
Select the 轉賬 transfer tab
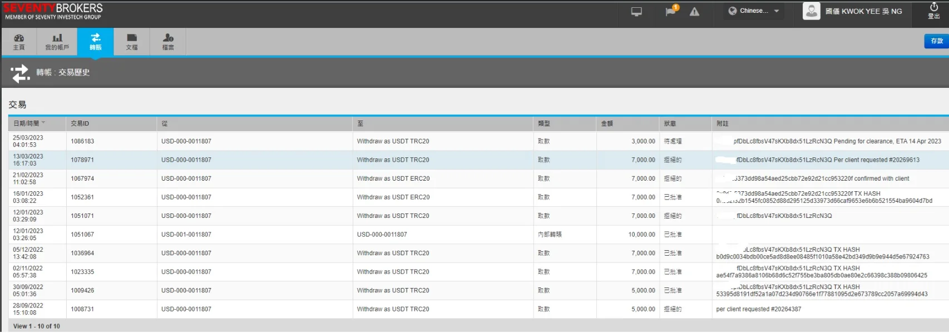(x=96, y=42)
